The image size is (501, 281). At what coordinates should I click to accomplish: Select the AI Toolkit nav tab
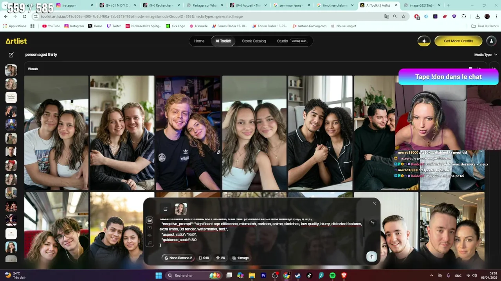[x=223, y=41]
